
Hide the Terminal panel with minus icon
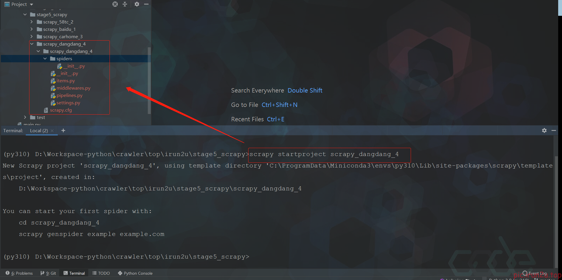tap(554, 130)
